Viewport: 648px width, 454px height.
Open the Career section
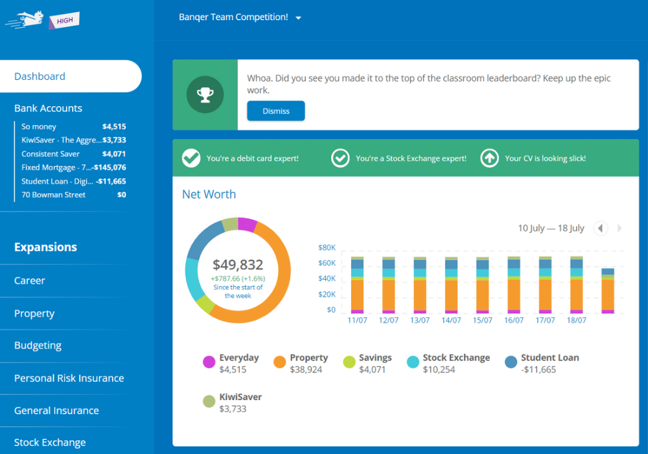tap(29, 280)
